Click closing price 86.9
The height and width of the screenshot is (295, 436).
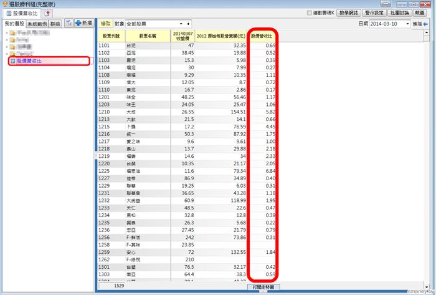pyautogui.click(x=189, y=178)
